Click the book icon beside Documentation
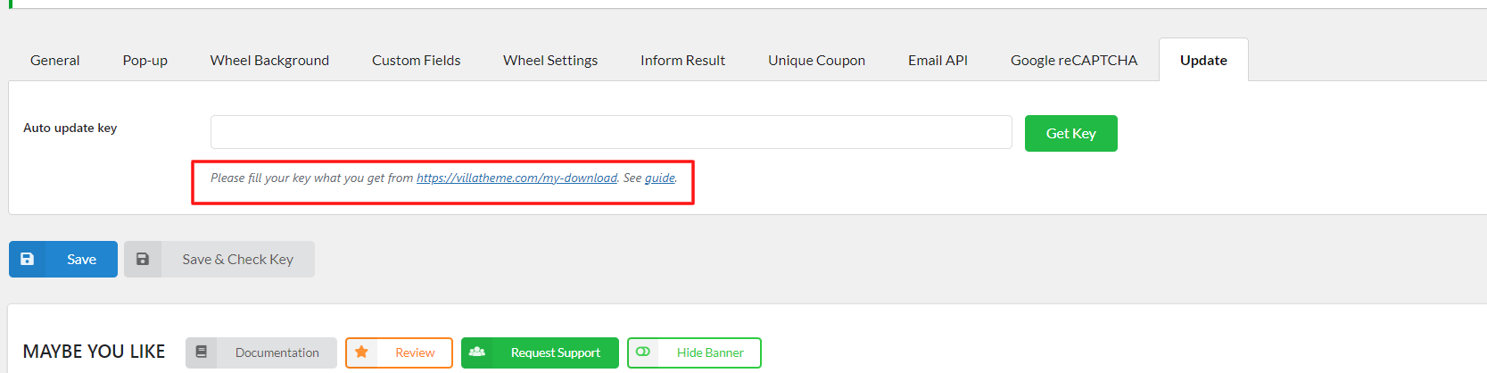 [202, 352]
